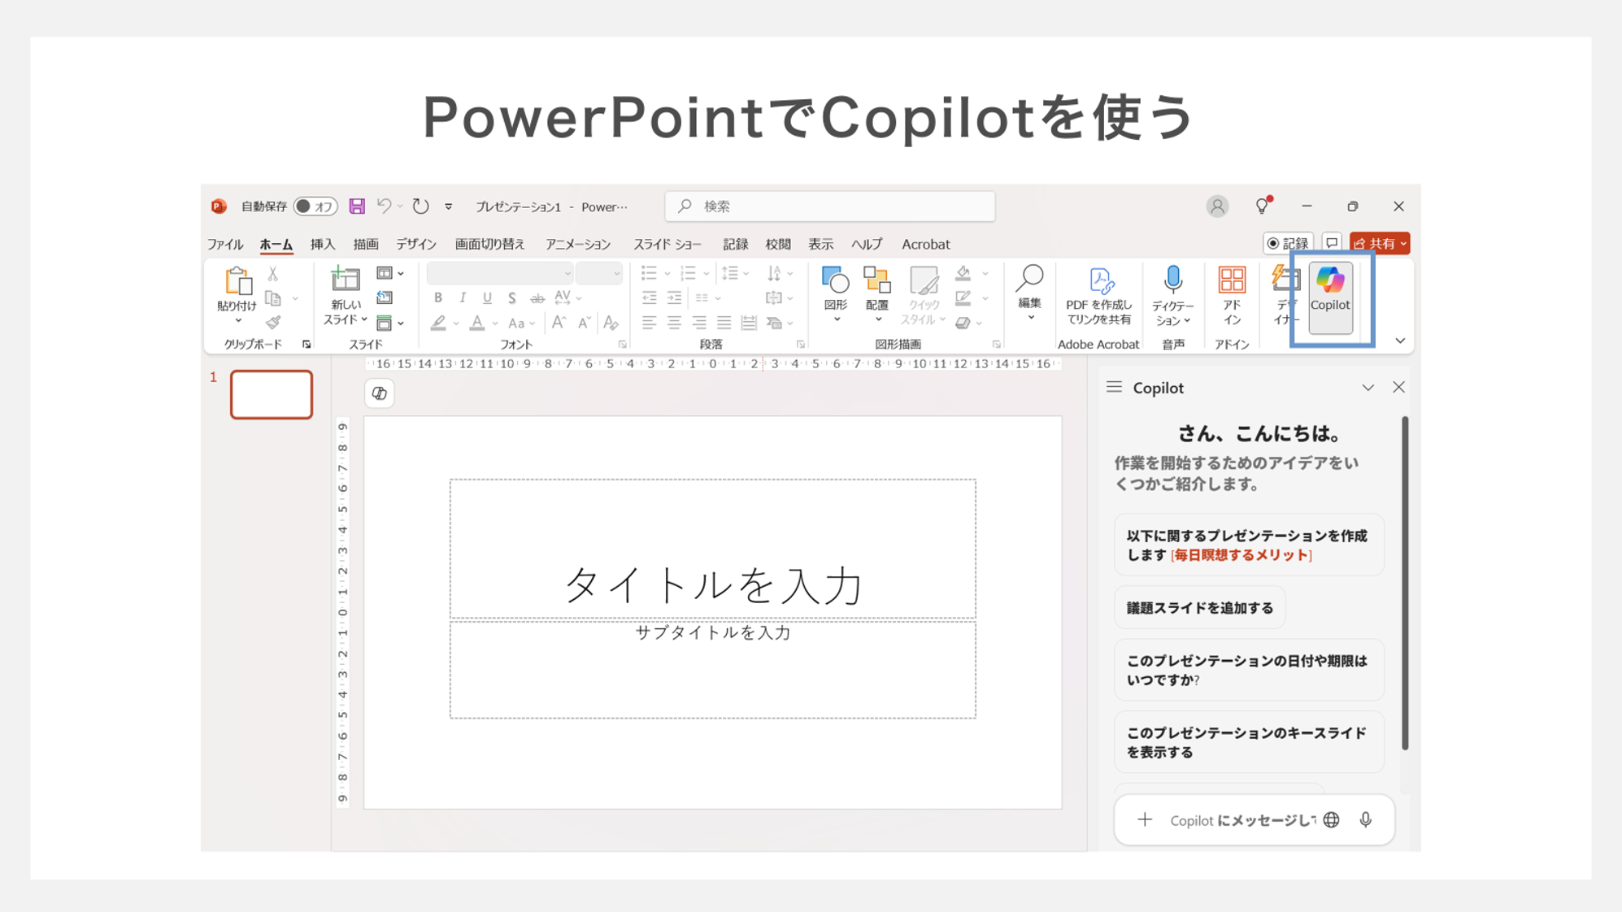Toggle Bold formatting button
1622x912 pixels.
point(438,298)
